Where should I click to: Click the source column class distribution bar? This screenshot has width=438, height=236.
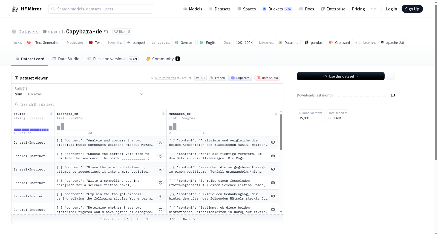(31, 129)
